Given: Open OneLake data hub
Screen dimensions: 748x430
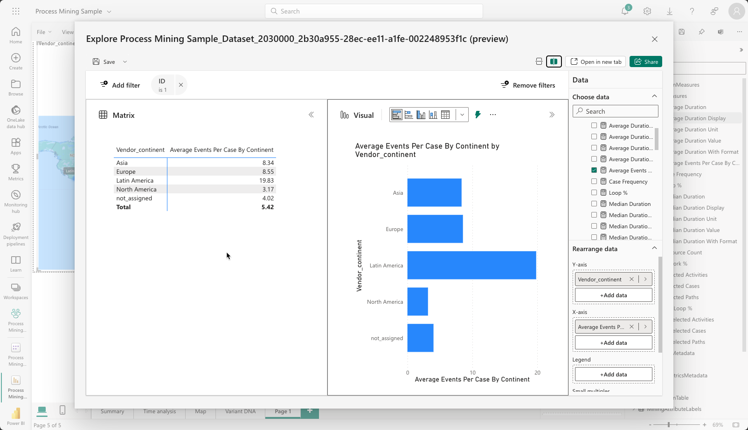Looking at the screenshot, I should pos(16,116).
